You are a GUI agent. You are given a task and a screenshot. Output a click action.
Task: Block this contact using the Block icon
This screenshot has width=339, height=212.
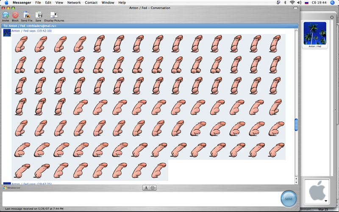(15, 15)
